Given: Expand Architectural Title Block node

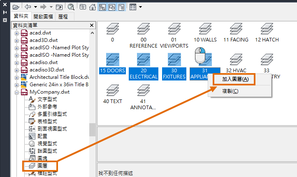Looking at the screenshot, I should point(17,78).
